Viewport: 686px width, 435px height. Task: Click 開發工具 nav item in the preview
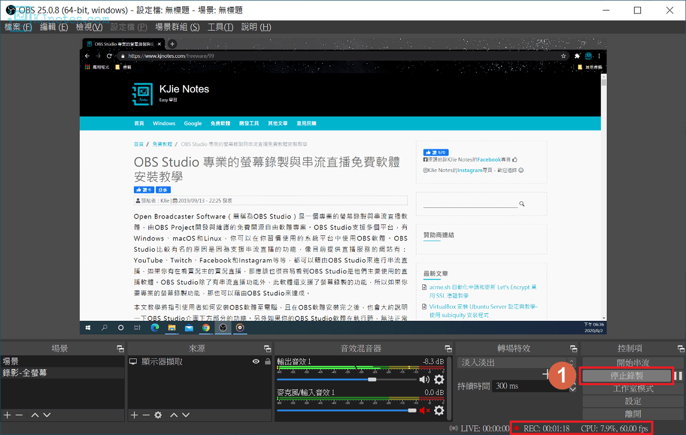point(249,123)
